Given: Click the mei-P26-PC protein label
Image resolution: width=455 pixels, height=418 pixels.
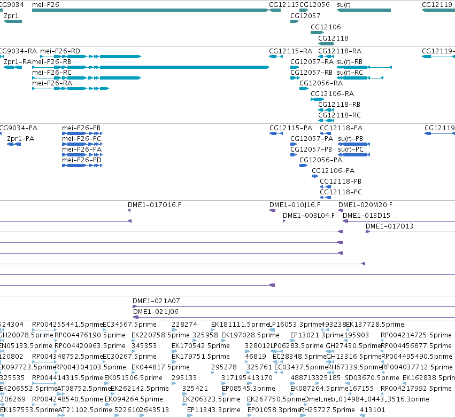Looking at the screenshot, I should [82, 139].
